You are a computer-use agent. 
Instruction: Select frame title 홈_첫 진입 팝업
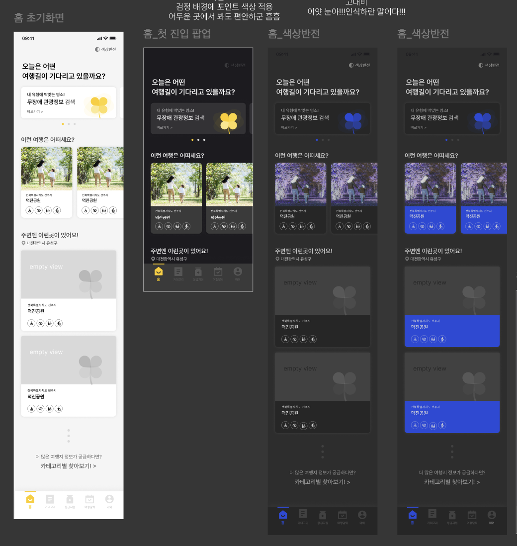pyautogui.click(x=177, y=34)
